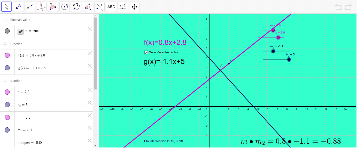Click the algebra panel scrollbar thumb
Viewport: 357px width, 148px height.
pyautogui.click(x=95, y=53)
